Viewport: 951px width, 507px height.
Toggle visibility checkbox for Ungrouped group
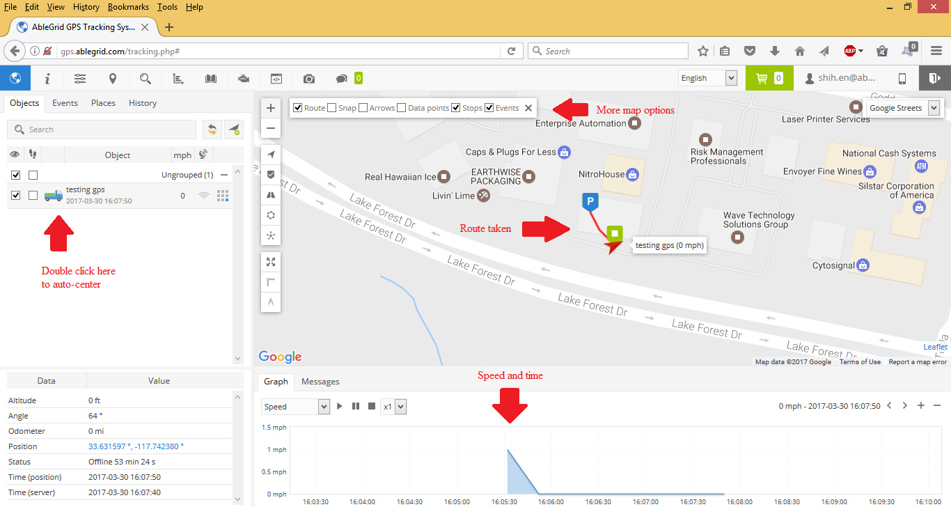16,175
